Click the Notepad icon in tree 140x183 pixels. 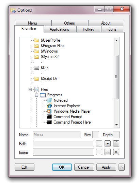pos(49,100)
